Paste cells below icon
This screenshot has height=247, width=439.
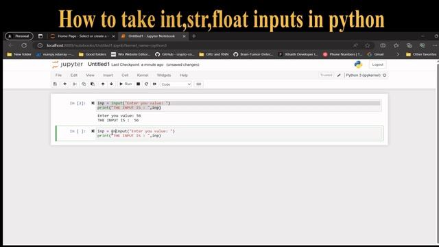(93, 84)
